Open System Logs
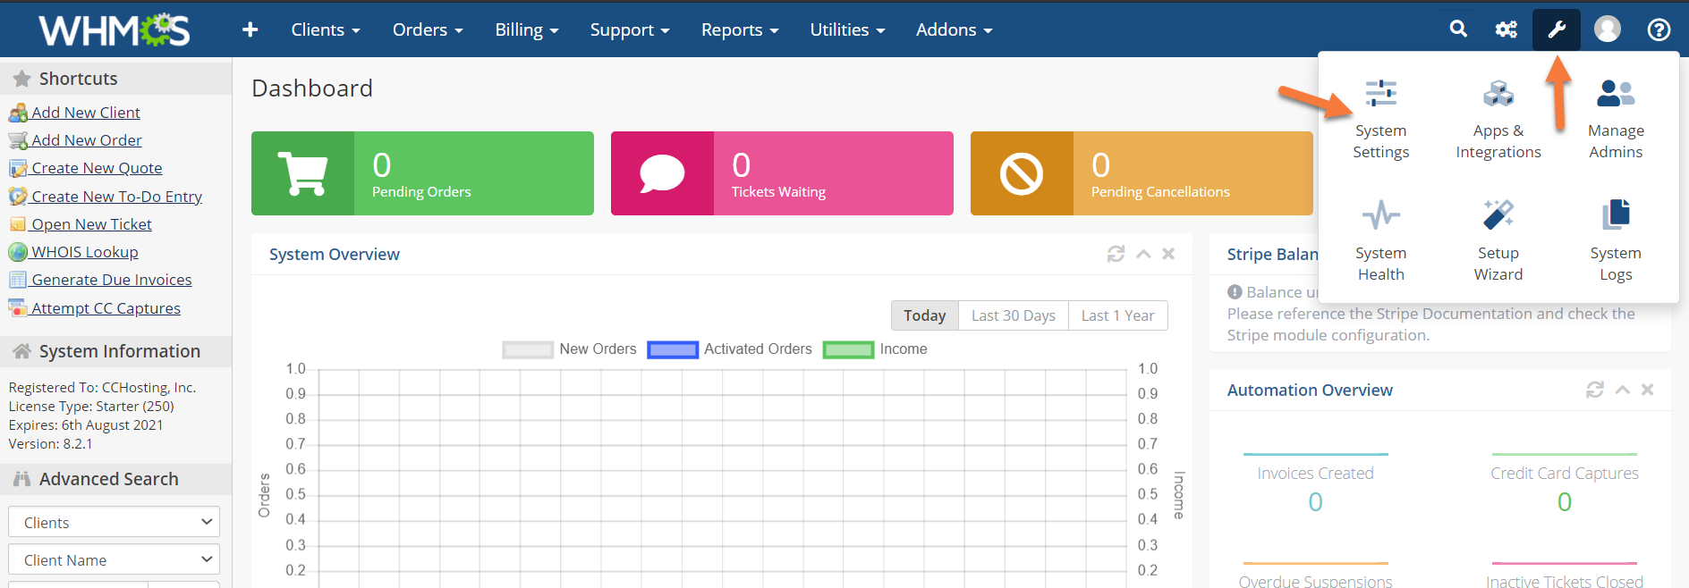 click(x=1615, y=241)
